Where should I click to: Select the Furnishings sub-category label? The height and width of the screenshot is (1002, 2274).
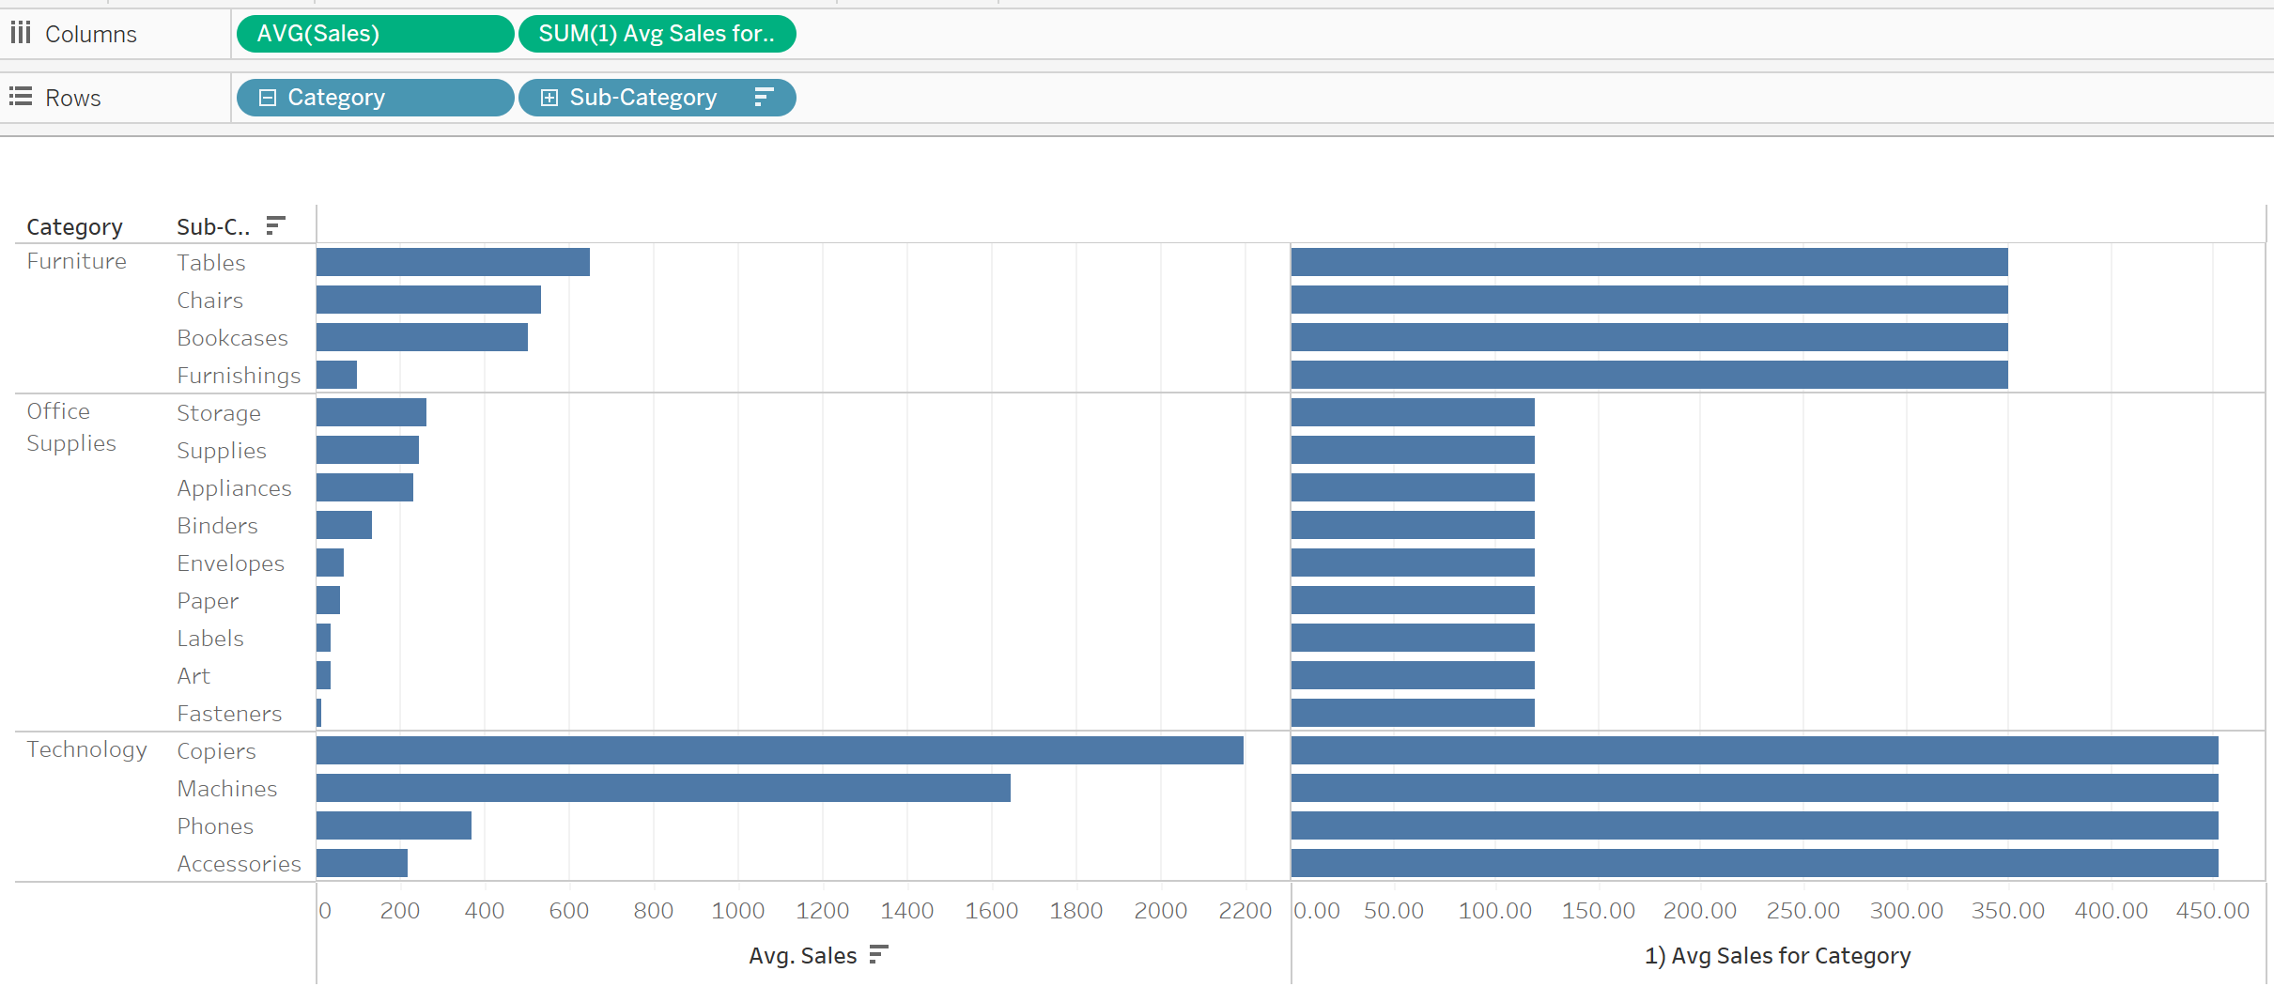239,376
